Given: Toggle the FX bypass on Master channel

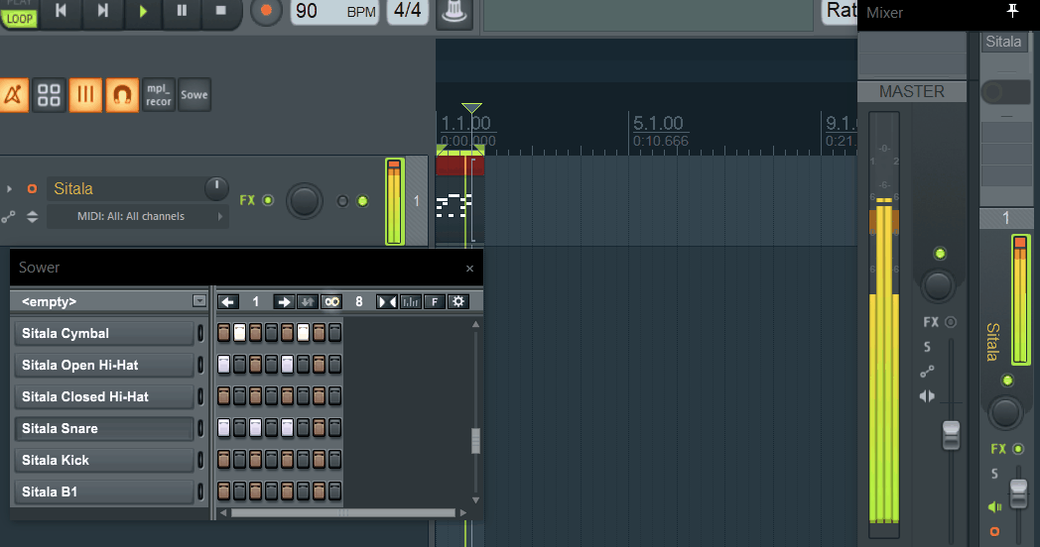Looking at the screenshot, I should [x=950, y=322].
